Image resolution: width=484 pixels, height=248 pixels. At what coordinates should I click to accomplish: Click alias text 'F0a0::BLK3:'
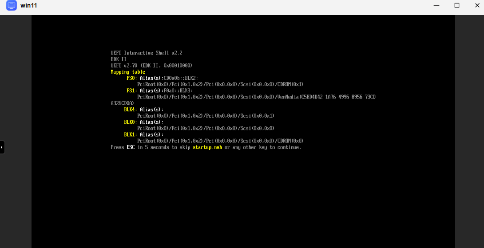(x=178, y=91)
